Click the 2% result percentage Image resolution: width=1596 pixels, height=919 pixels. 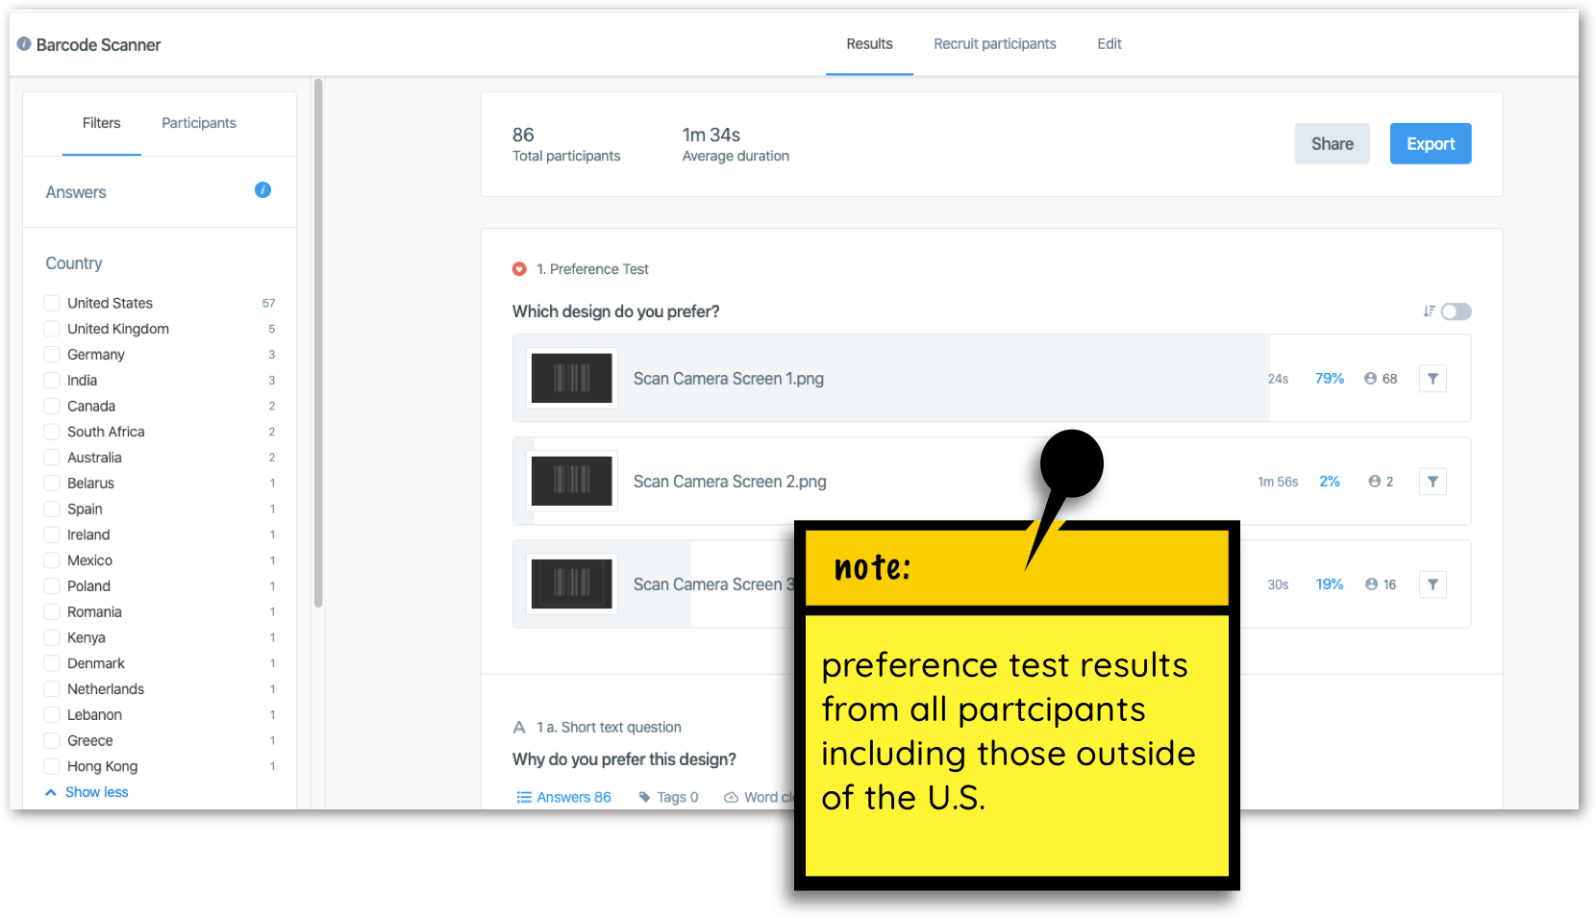1330,482
